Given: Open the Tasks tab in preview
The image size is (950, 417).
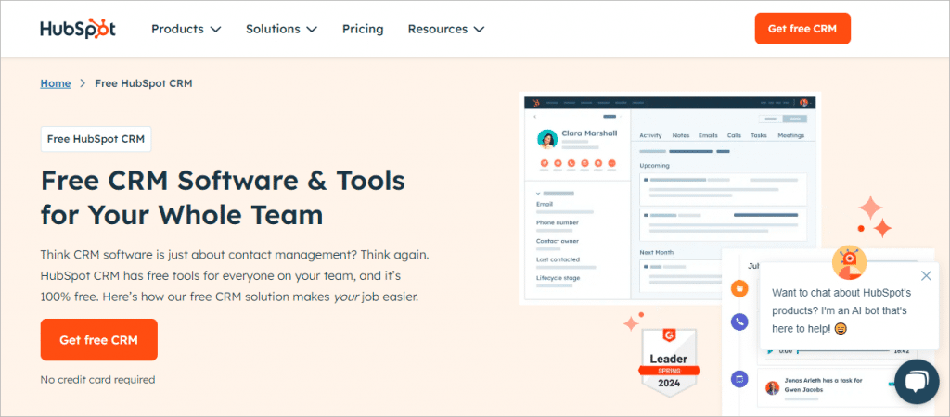Looking at the screenshot, I should click(759, 135).
